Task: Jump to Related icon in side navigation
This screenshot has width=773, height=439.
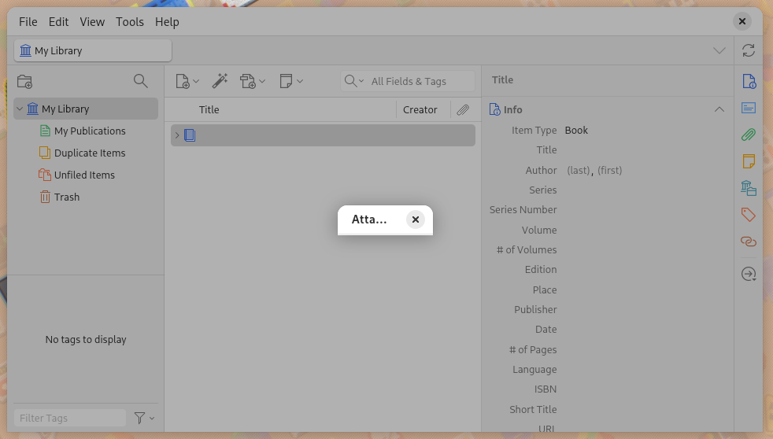Action: [x=749, y=242]
